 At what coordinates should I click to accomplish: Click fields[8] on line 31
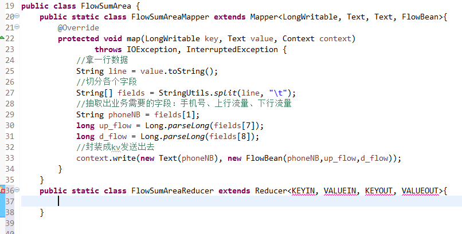pos(230,136)
